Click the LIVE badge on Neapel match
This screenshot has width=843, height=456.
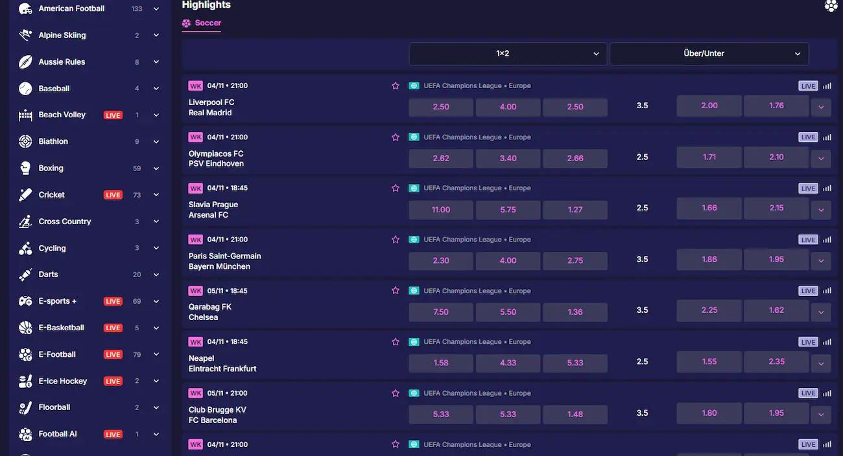point(808,342)
